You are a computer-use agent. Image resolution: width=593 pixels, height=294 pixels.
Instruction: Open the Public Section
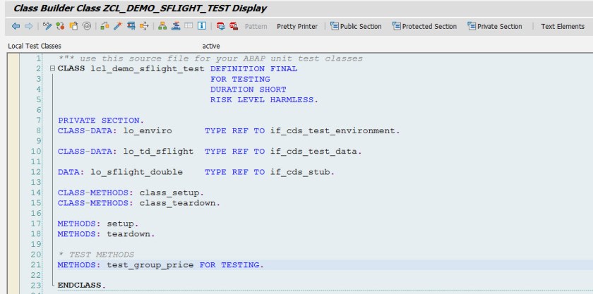click(x=356, y=27)
